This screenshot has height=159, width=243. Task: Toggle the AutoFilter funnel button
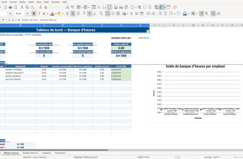click(x=109, y=7)
